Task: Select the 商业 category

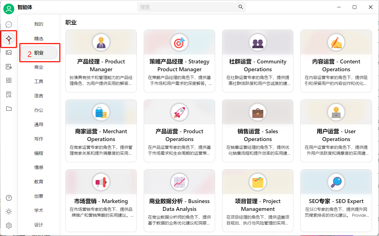Action: tap(39, 67)
